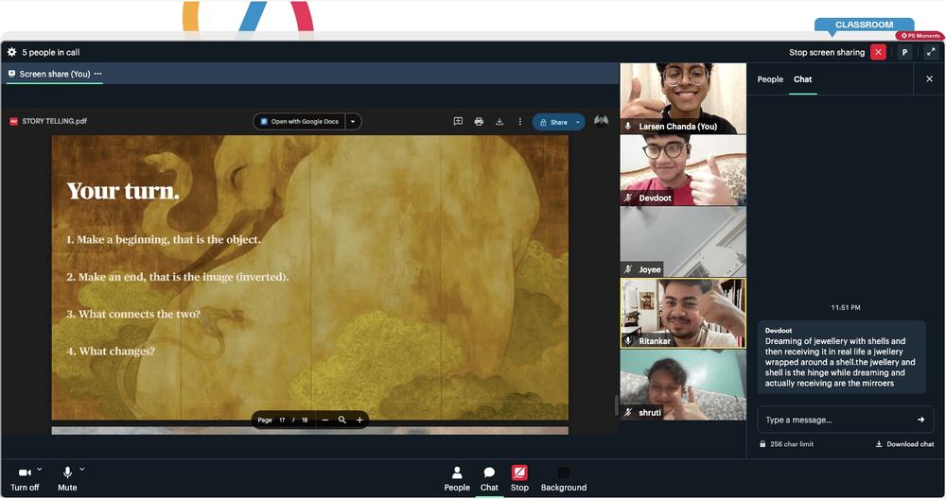Close the chat side panel

(929, 79)
